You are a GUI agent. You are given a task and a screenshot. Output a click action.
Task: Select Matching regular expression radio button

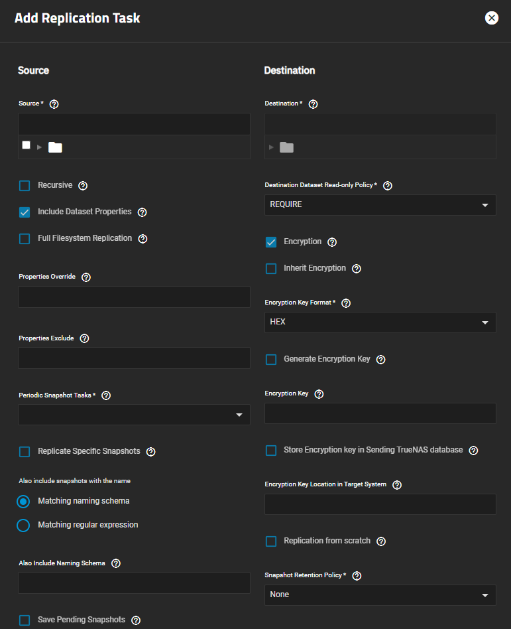point(24,525)
